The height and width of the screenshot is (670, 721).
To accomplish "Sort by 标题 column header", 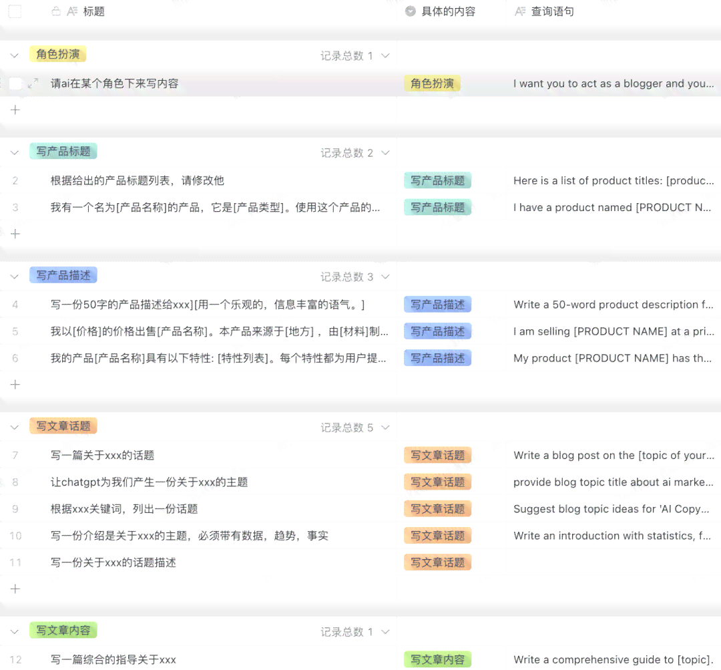I will click(94, 11).
